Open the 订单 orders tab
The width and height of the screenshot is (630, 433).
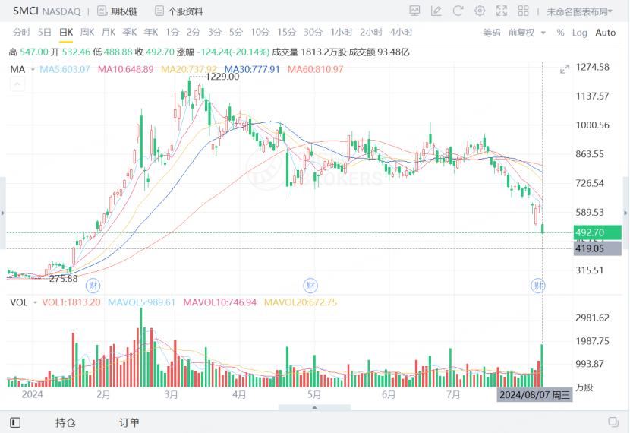tap(129, 422)
